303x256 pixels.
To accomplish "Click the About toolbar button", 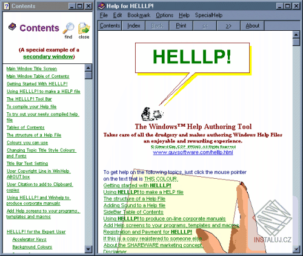I will [252, 26].
